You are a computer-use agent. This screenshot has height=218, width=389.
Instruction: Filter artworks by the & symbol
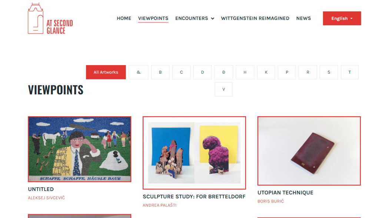[x=139, y=72]
